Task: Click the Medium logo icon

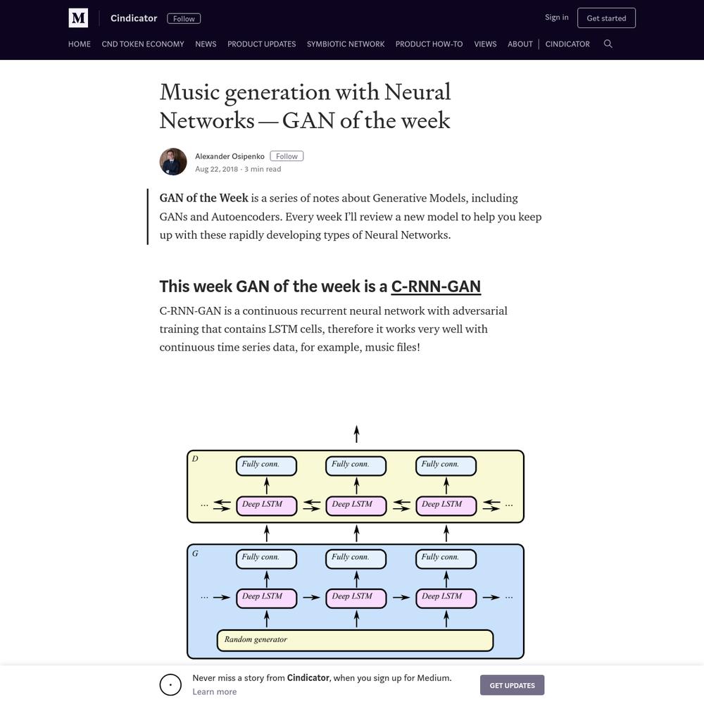Action: (x=78, y=18)
